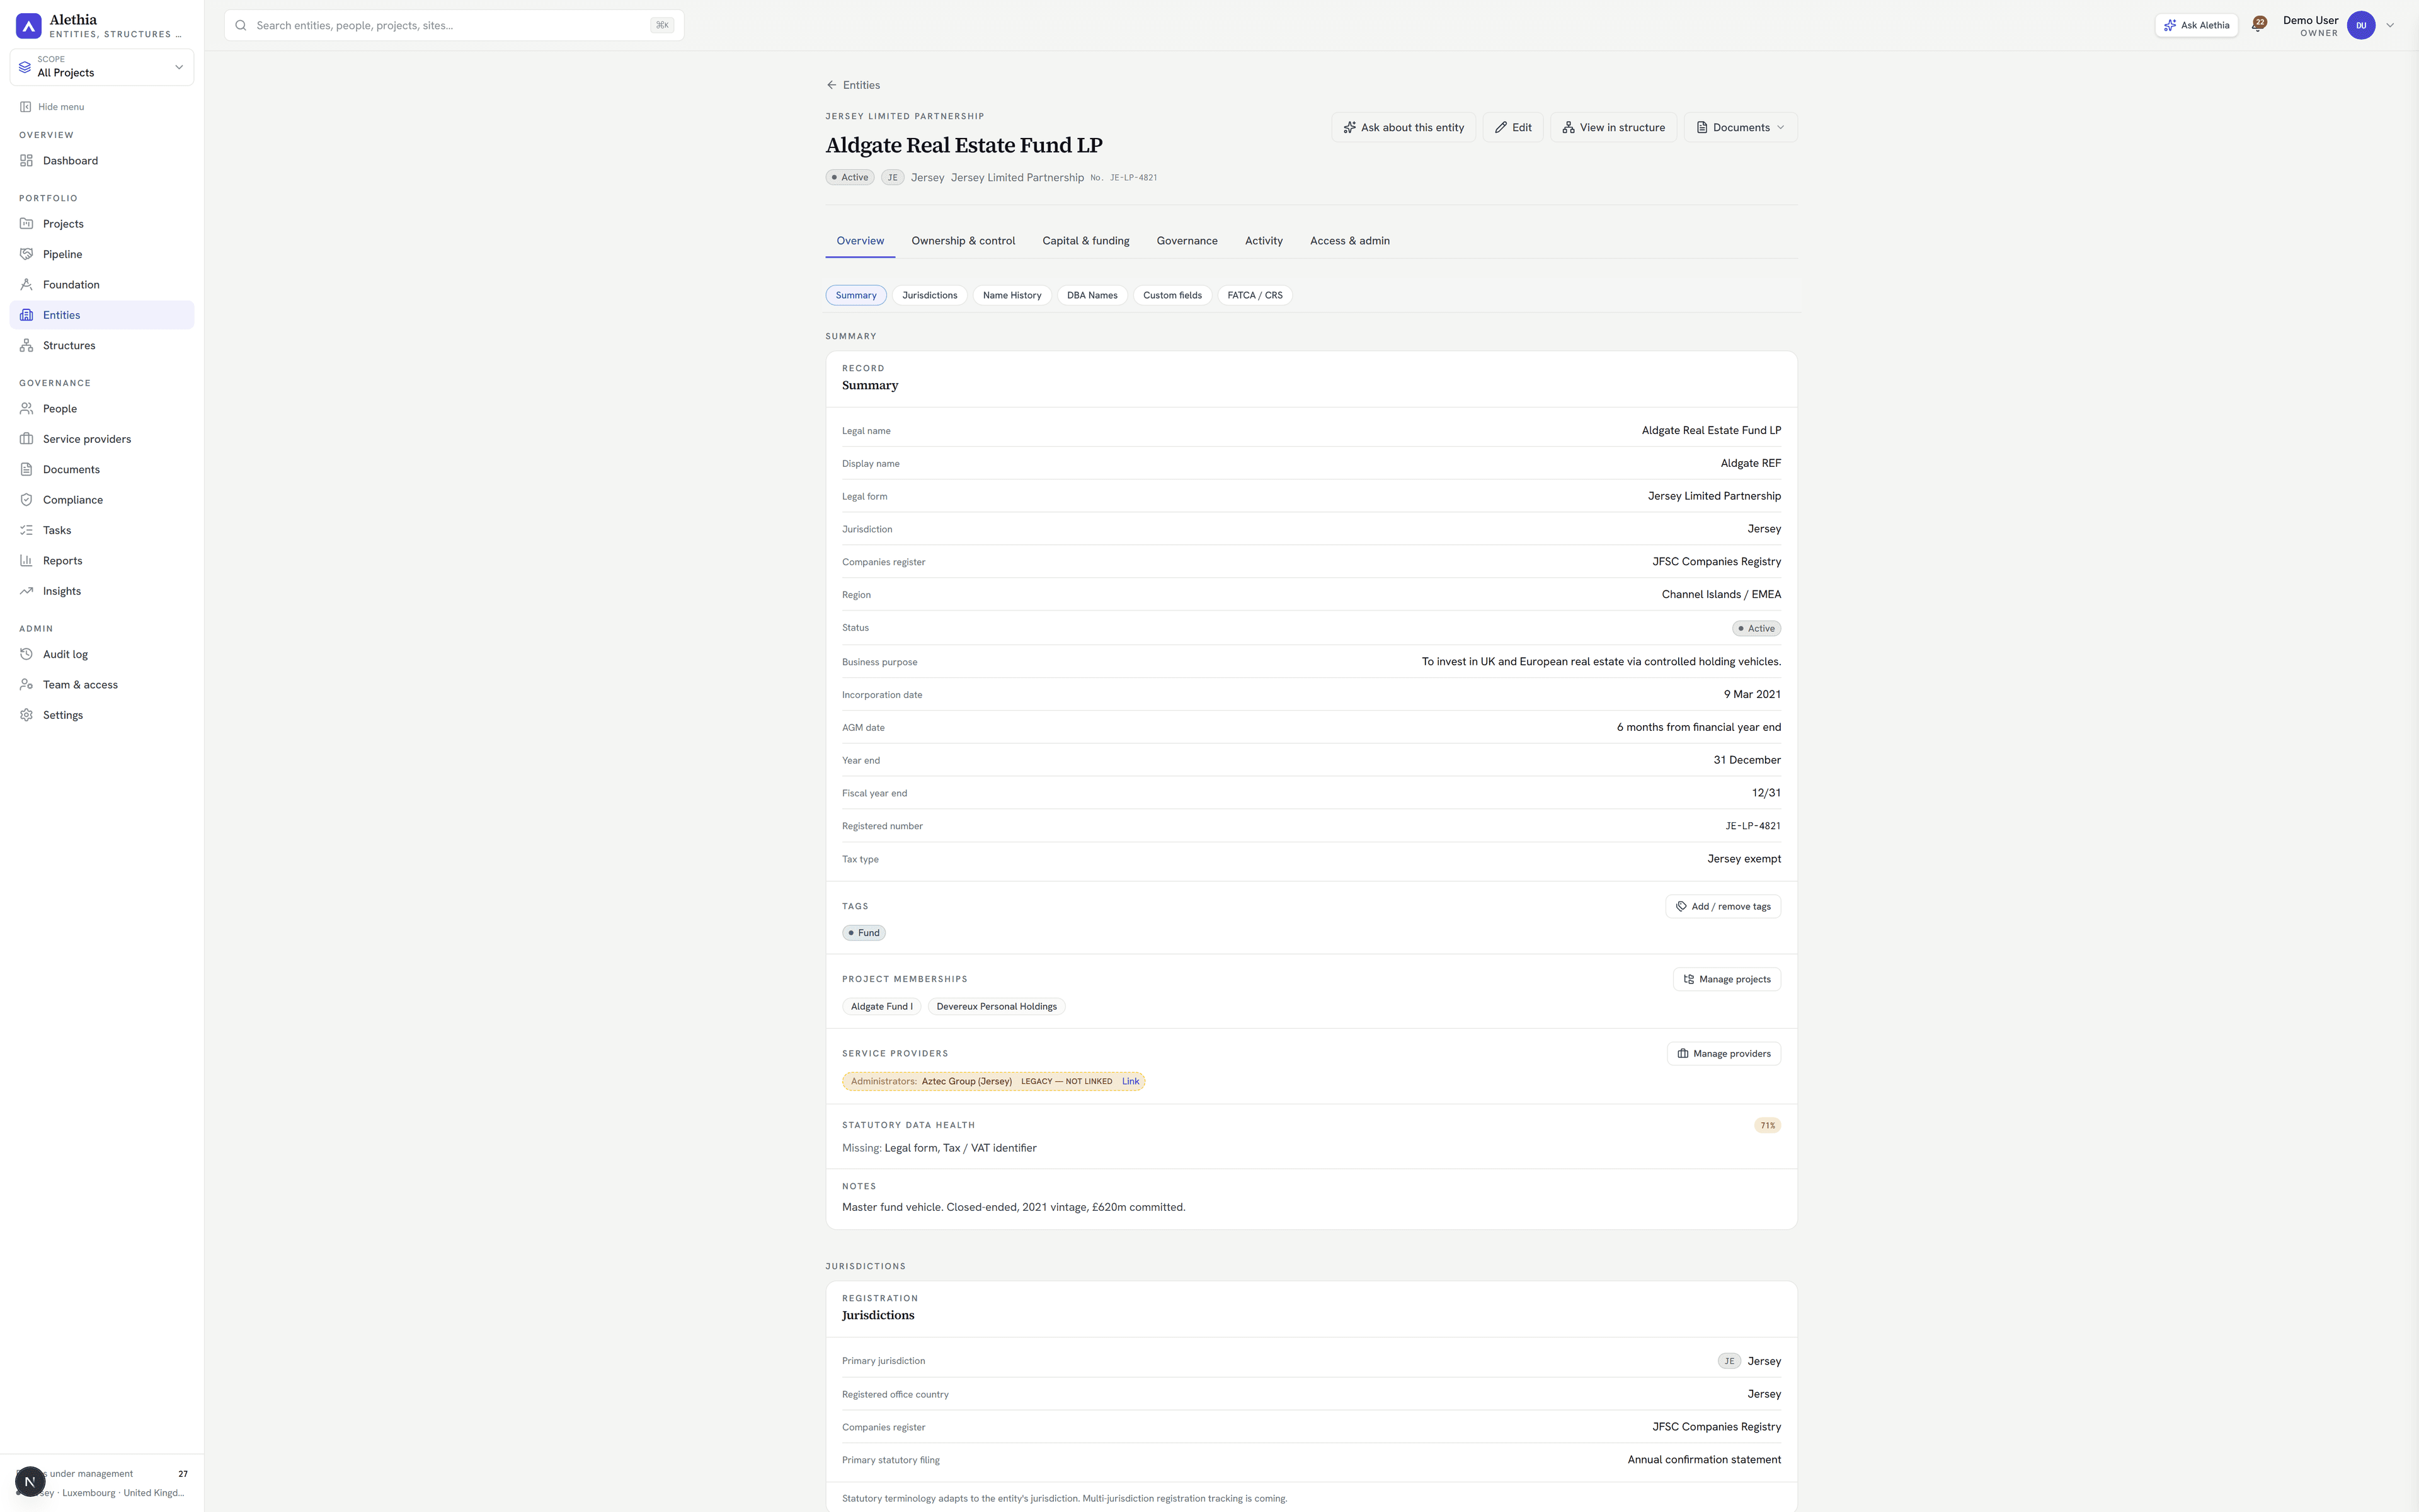Viewport: 2419px width, 1512px height.
Task: Click Manage projects button
Action: point(1726,979)
